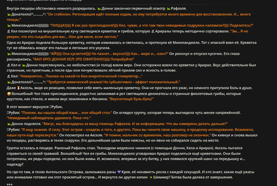
Task: Click the '***' separator text at the bottom
Action: point(10,185)
